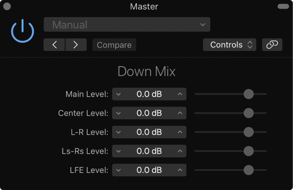Increase Main Level with up arrow
The image size is (293, 190).
point(180,94)
